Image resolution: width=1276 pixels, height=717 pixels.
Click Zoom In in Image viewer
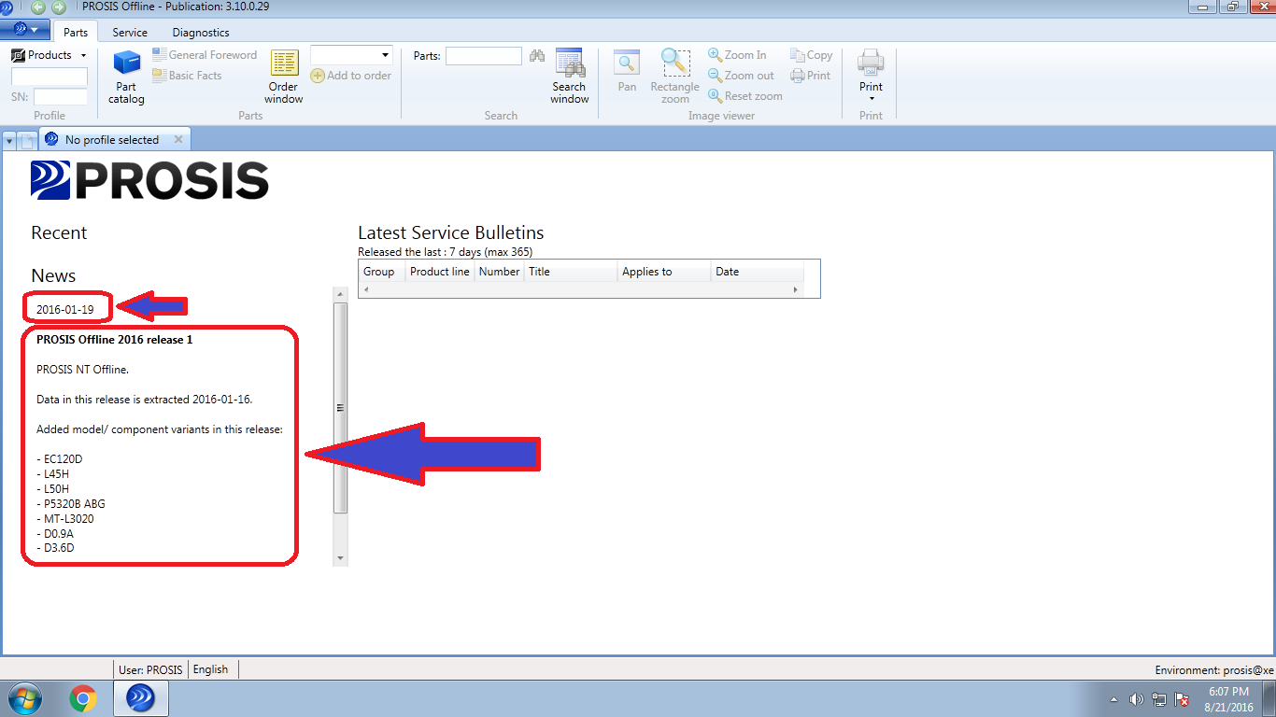point(737,55)
